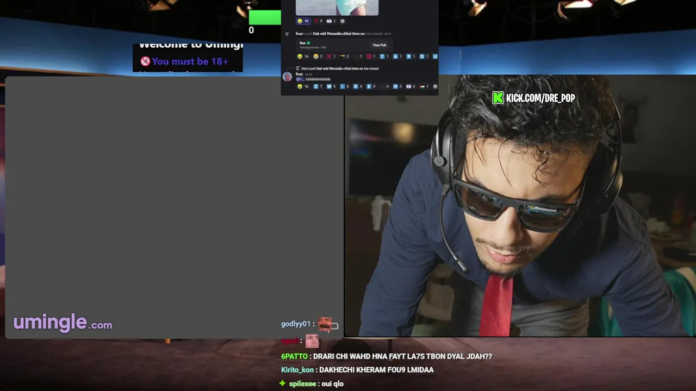Click the green bar above the 0 counter
Viewport: 696px width, 391px height.
coord(265,17)
